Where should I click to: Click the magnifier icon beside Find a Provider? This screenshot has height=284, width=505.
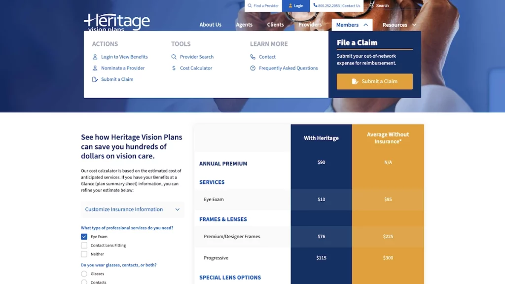click(x=250, y=6)
